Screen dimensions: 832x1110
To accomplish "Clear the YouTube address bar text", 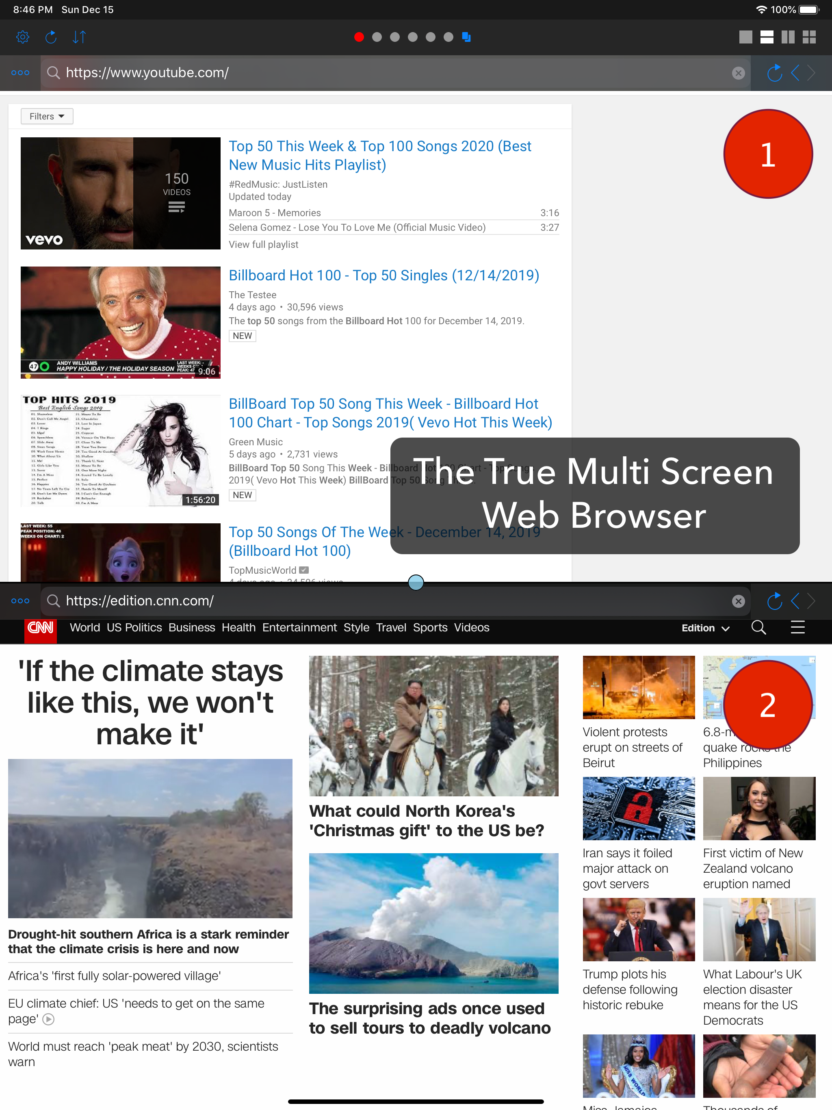I will [x=738, y=73].
